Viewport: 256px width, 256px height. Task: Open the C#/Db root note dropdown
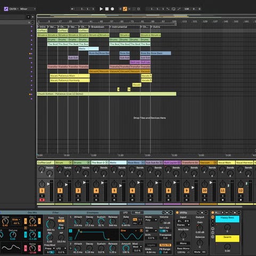pos(14,9)
